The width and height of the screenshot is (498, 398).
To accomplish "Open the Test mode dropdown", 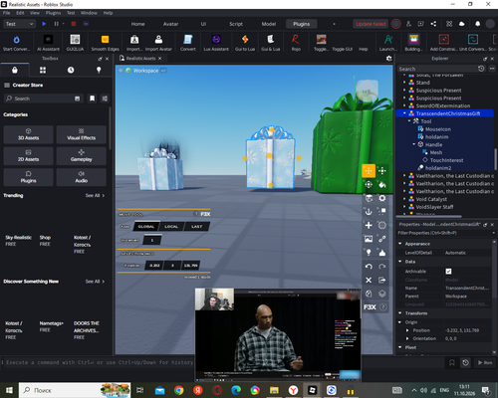I will [19, 24].
